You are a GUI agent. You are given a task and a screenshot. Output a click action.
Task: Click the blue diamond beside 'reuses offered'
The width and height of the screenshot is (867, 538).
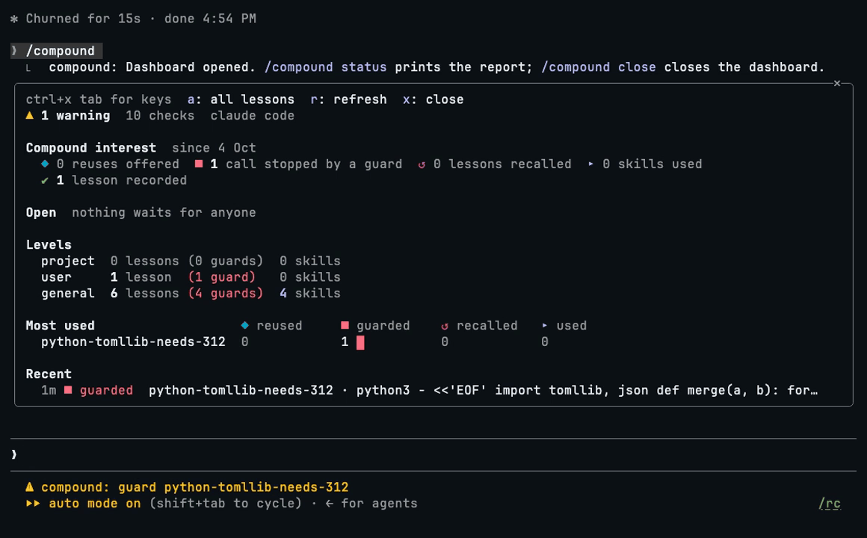[x=45, y=164]
